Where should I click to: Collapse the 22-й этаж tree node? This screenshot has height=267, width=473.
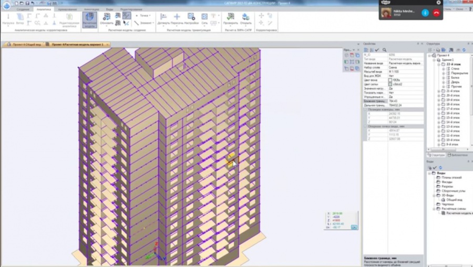coord(439,64)
